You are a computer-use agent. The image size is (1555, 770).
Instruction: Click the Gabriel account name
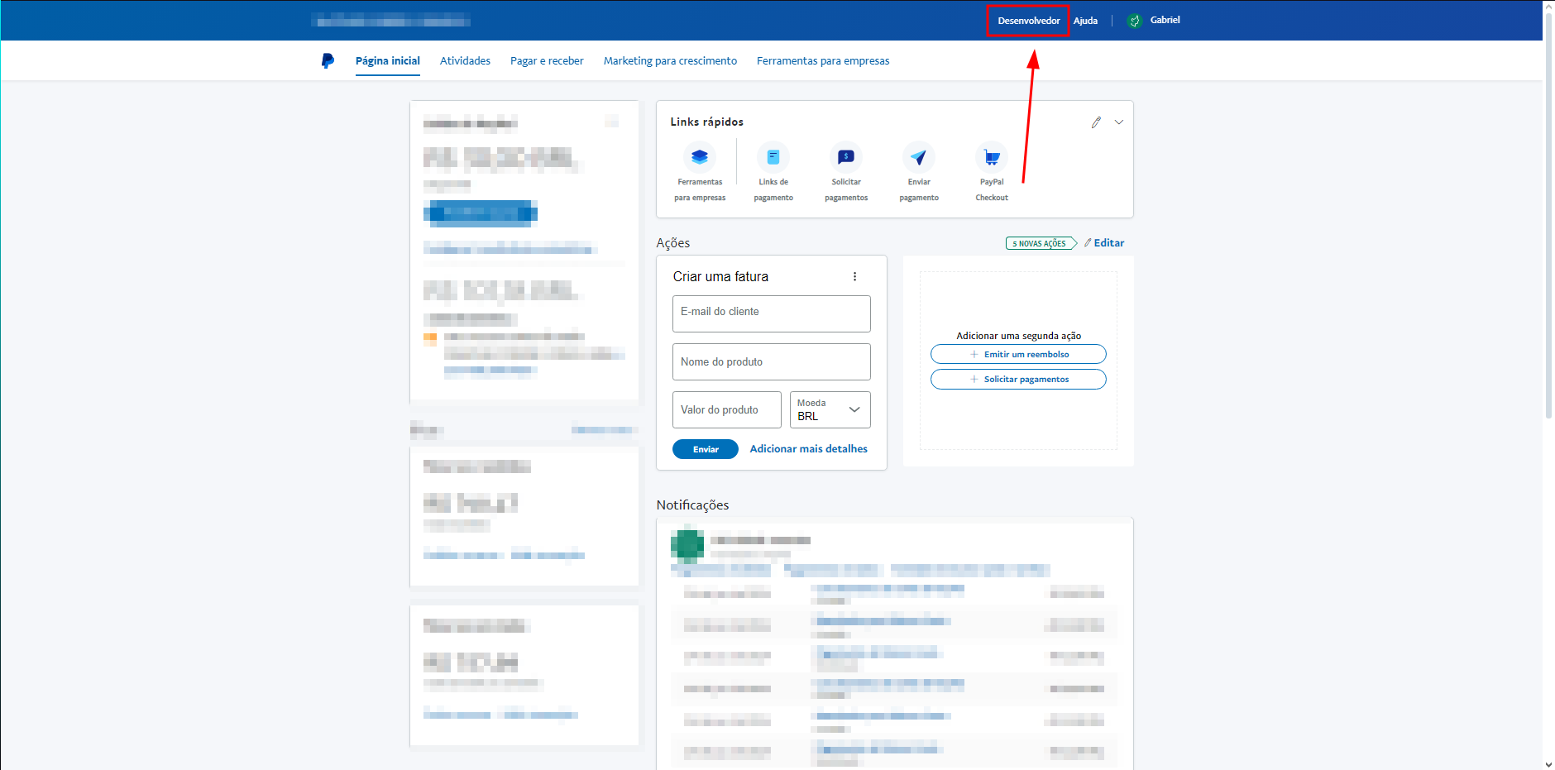pos(1165,20)
